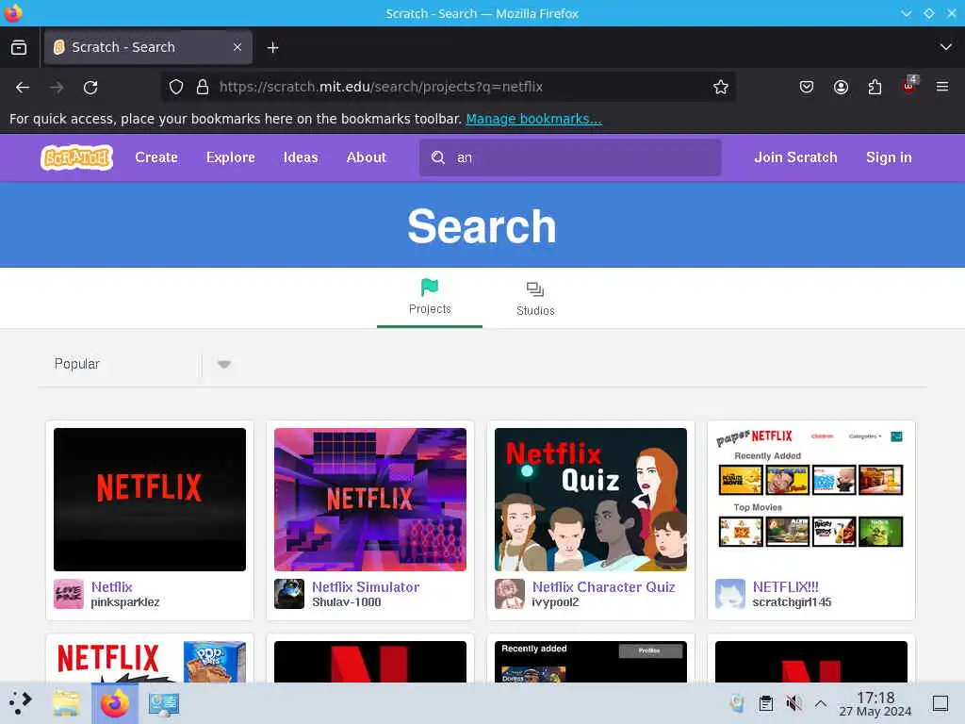Open a new tab with the plus icon

pos(272,47)
